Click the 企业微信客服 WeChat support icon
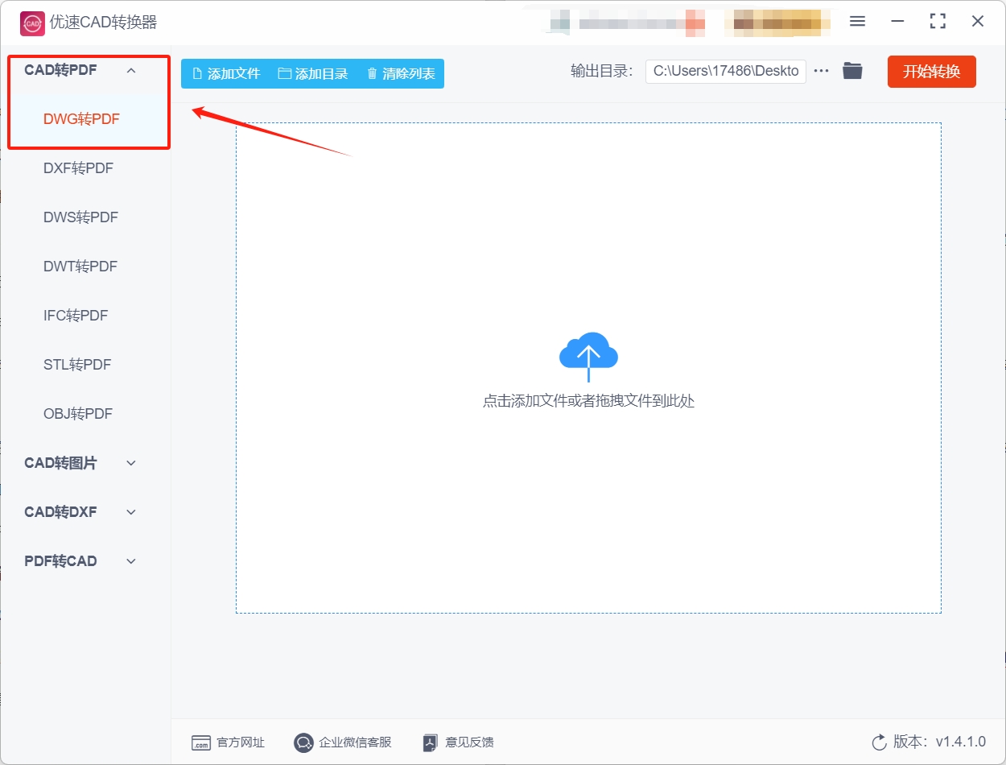Screen dimensions: 1006x765 (x=303, y=742)
